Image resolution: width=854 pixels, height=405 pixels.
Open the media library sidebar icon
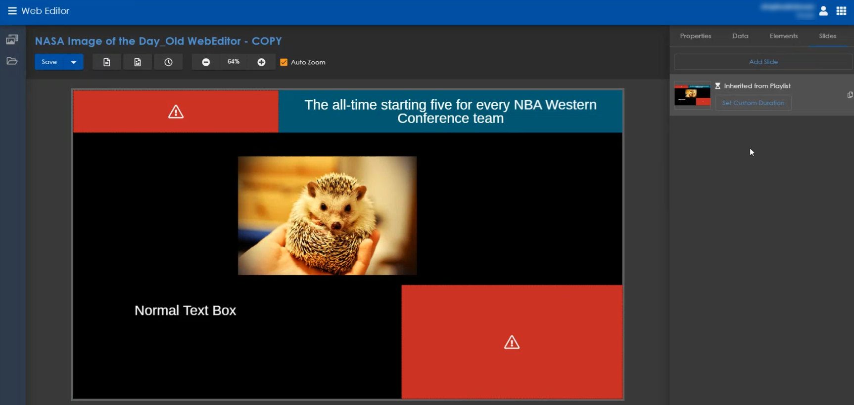coord(12,40)
